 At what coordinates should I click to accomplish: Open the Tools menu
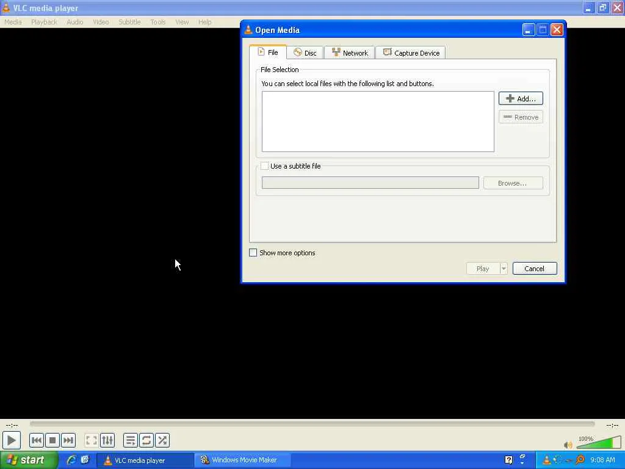click(158, 22)
